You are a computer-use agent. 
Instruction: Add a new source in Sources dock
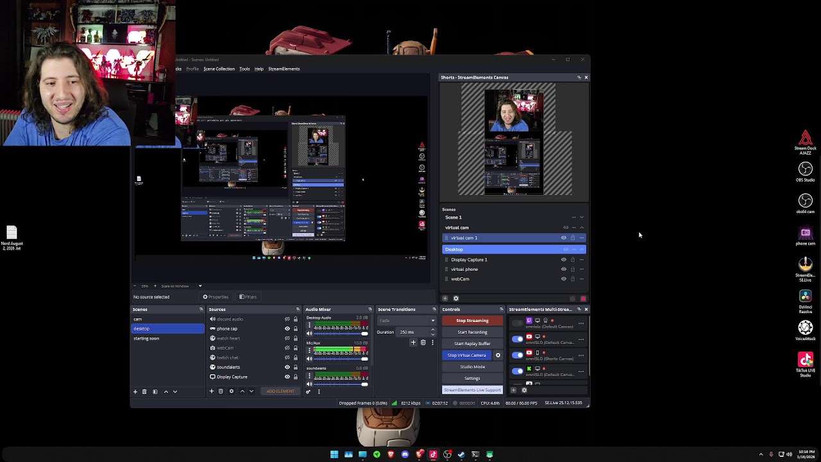coord(212,391)
